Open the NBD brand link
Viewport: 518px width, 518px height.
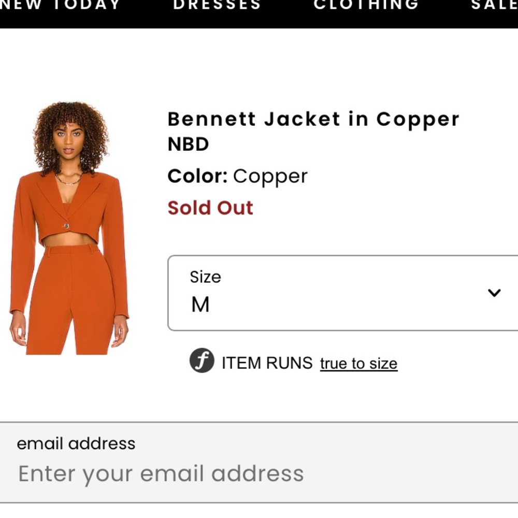188,145
